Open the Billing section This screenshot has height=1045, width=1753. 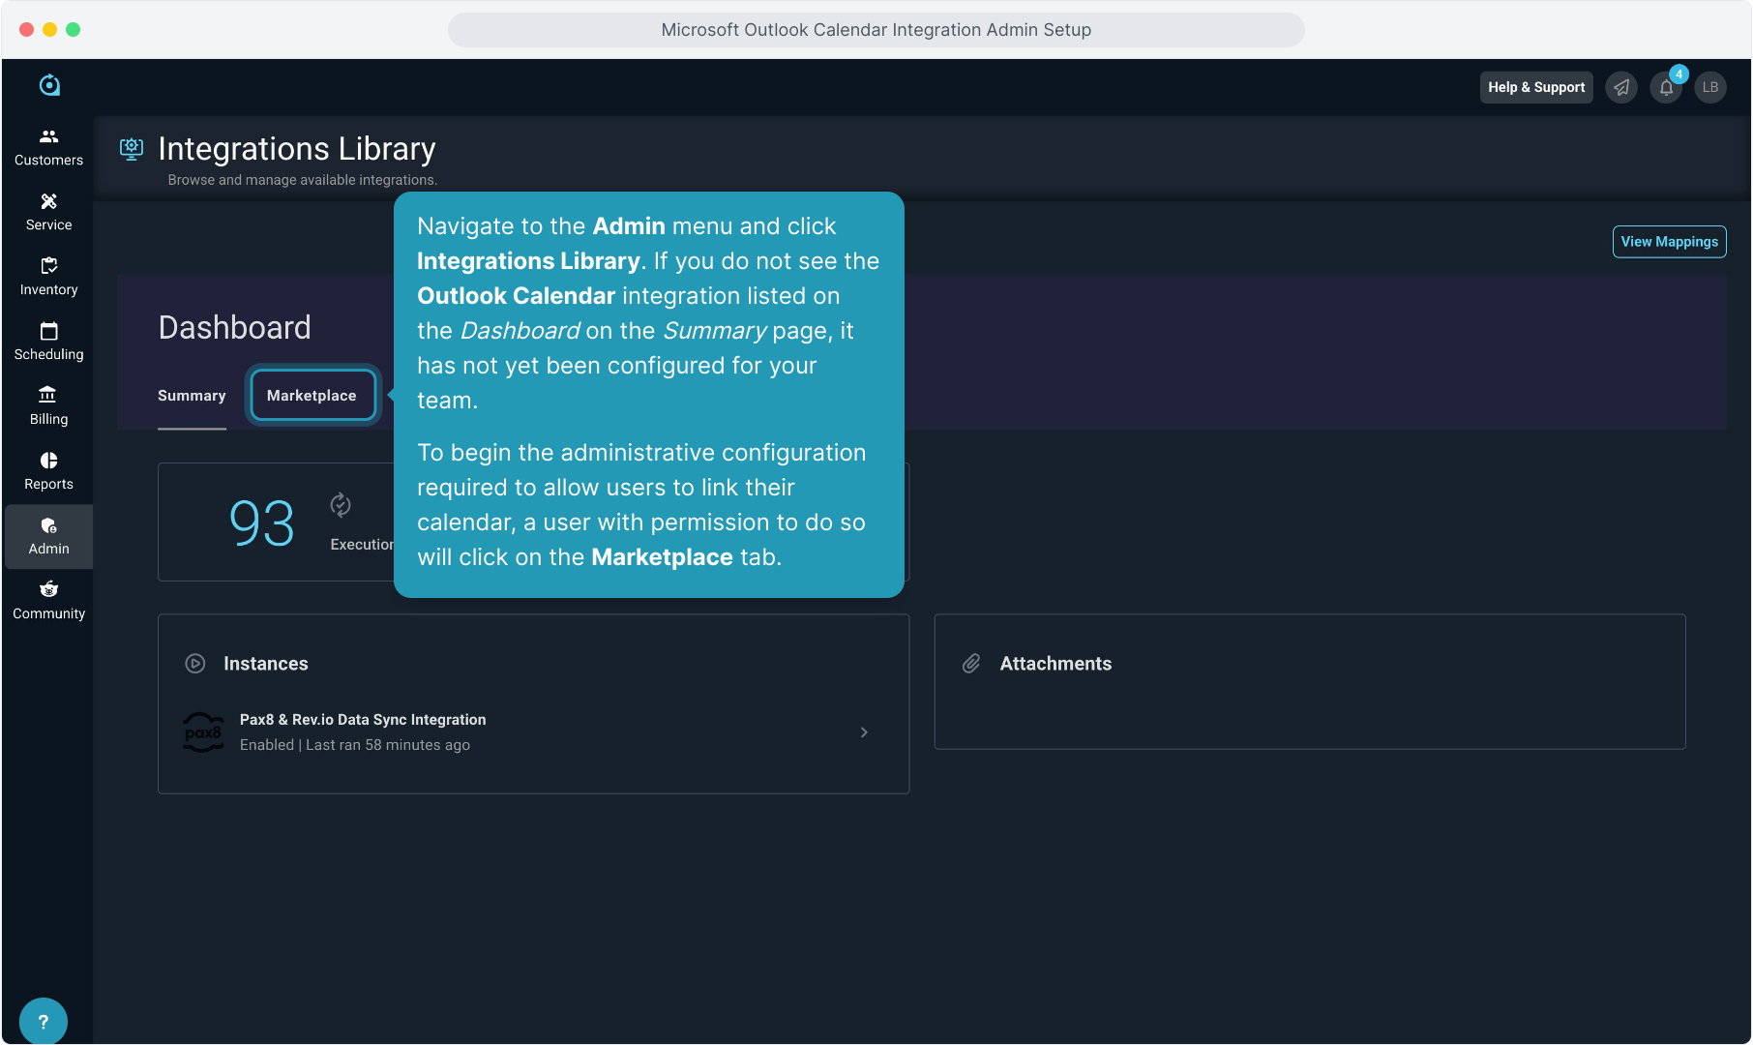point(48,406)
